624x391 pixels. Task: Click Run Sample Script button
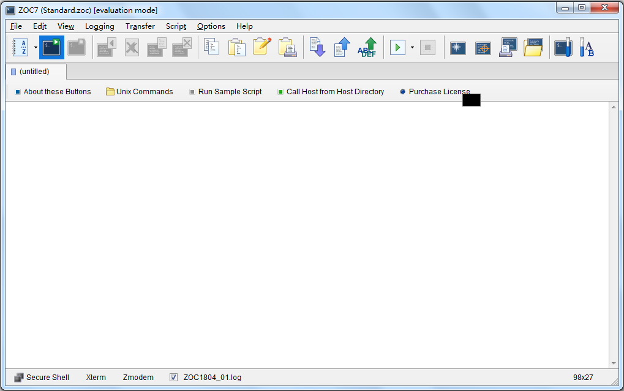[225, 92]
